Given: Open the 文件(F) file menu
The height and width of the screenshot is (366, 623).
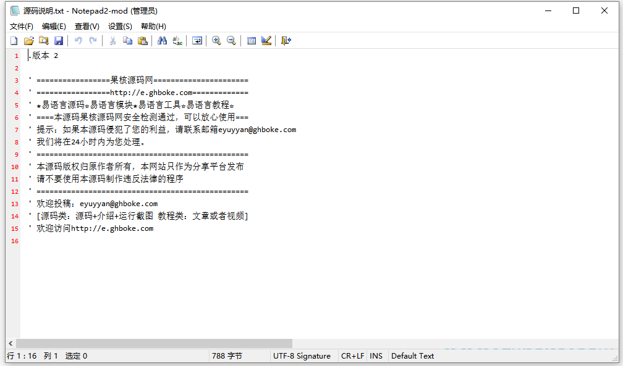Looking at the screenshot, I should (x=21, y=26).
